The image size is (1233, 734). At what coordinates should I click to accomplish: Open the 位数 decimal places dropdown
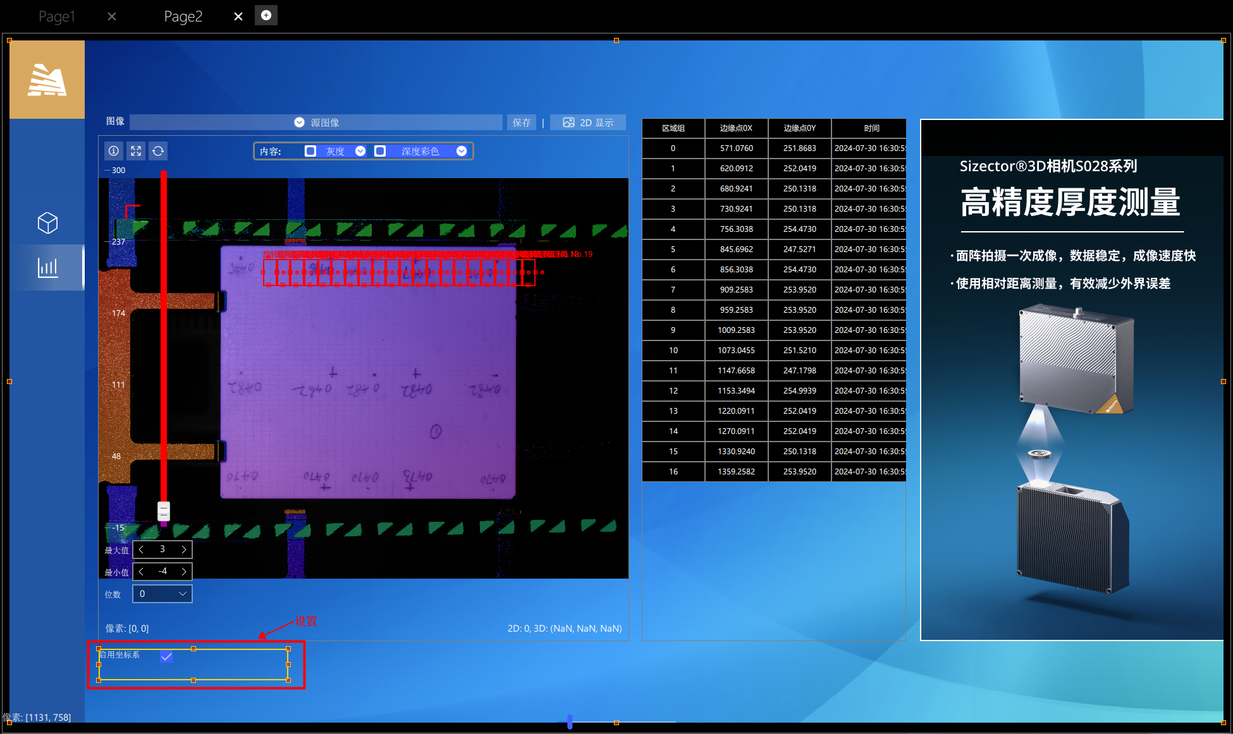[x=163, y=594]
